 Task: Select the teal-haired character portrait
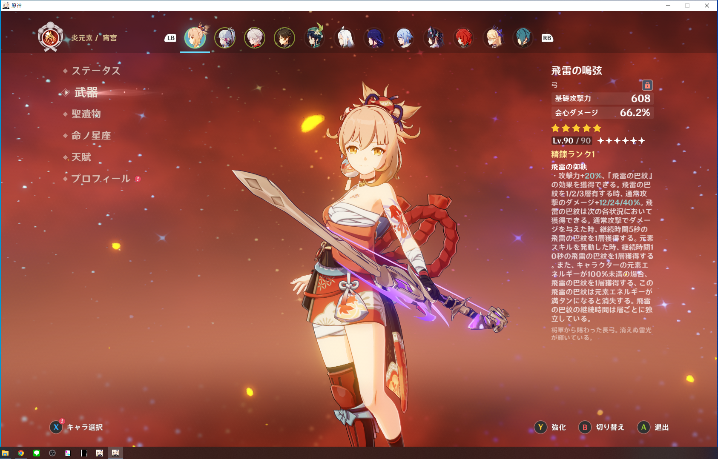pyautogui.click(x=523, y=38)
